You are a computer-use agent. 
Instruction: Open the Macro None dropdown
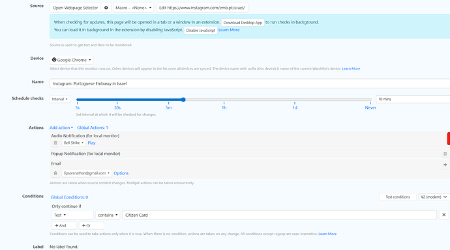click(134, 8)
